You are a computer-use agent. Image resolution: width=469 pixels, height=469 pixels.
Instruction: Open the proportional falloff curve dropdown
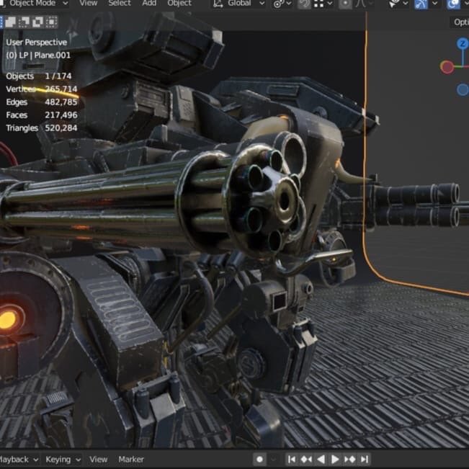(x=365, y=4)
